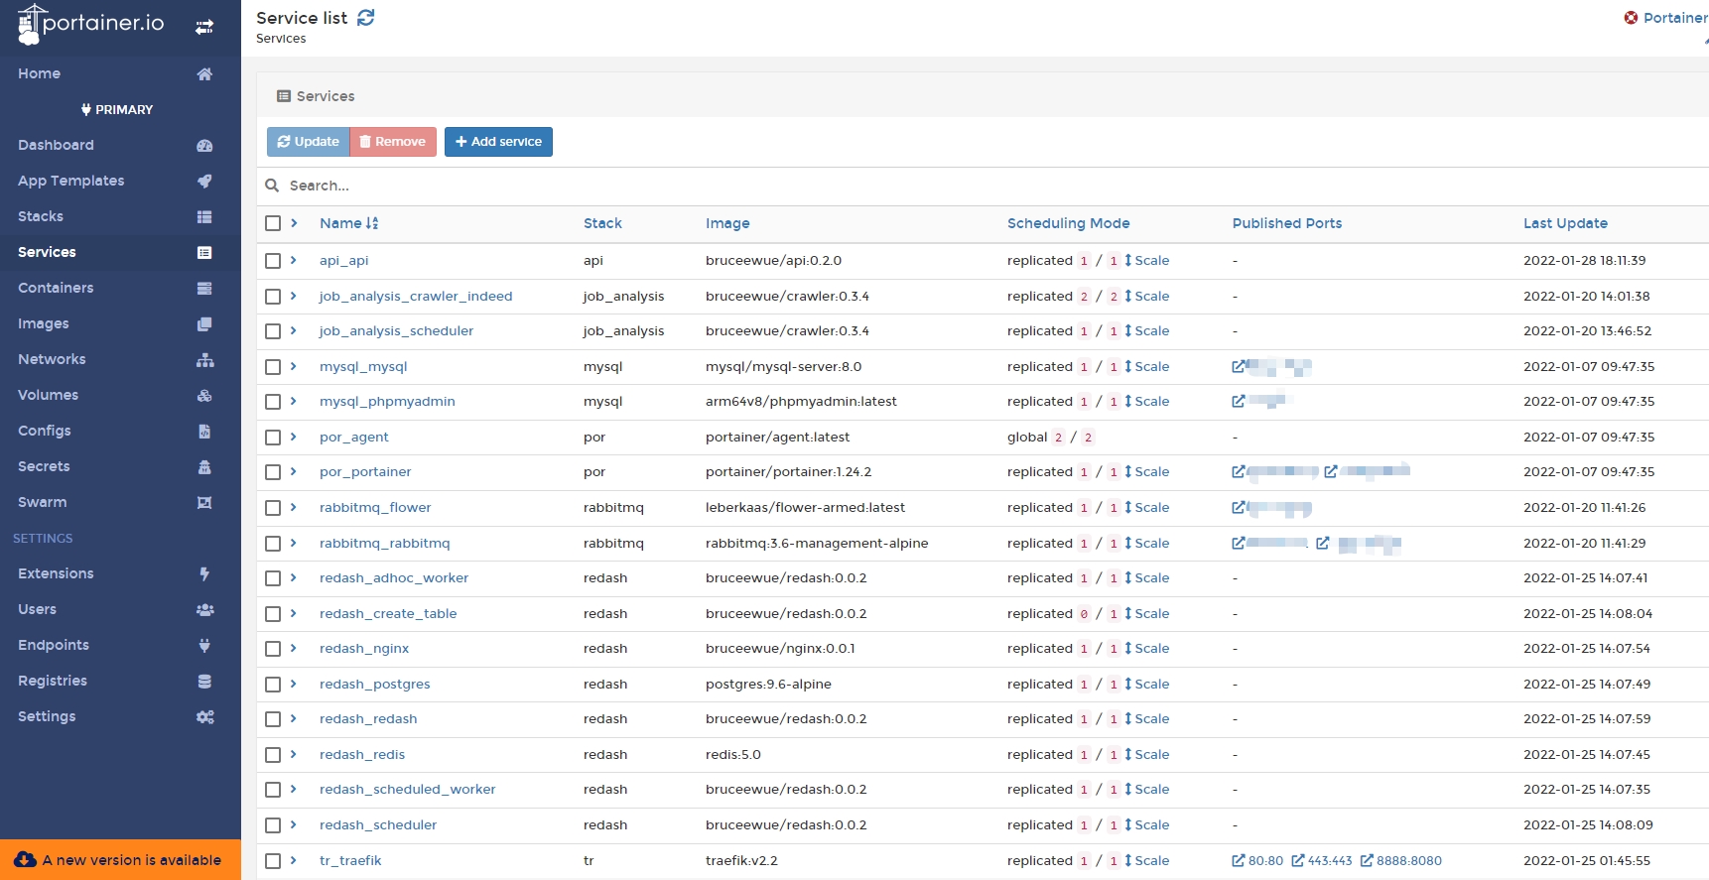Image resolution: width=1709 pixels, height=880 pixels.
Task: Open the redash_redash service link
Action: [x=368, y=719]
